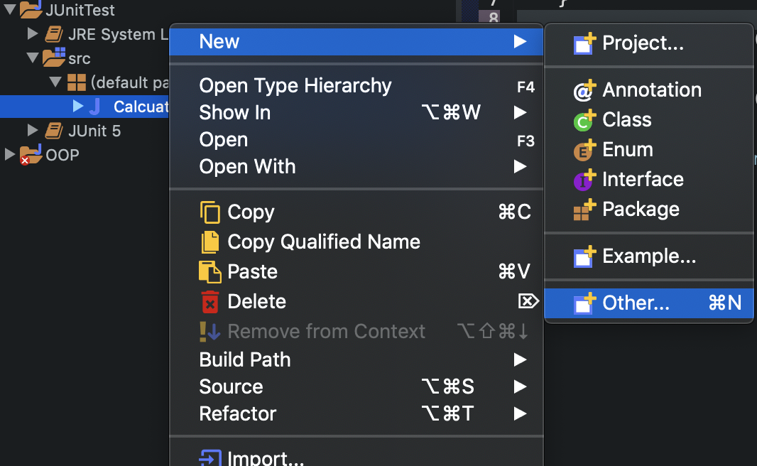Click the Package icon in New submenu

tap(584, 210)
